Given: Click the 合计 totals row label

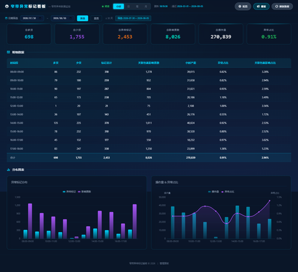Looking at the screenshot, I should 13,157.
